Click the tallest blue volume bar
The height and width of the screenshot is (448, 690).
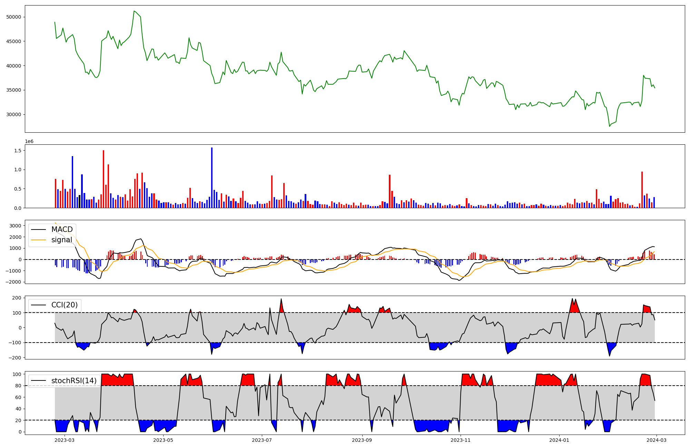point(212,177)
